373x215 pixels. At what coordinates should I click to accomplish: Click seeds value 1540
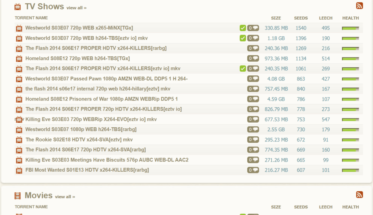tap(301, 28)
